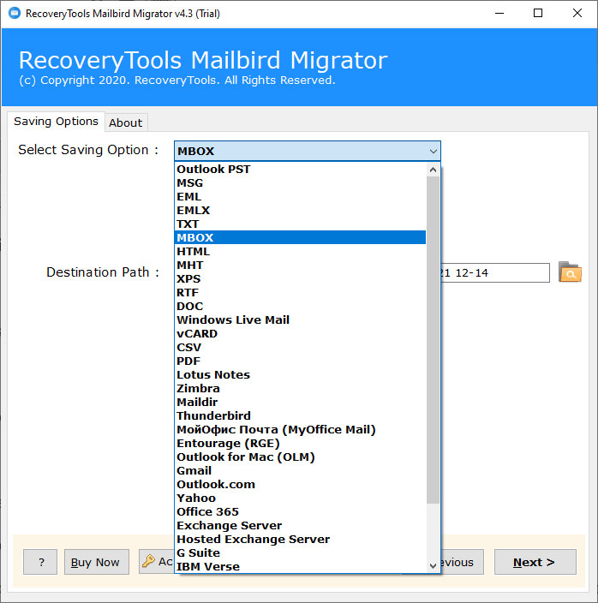The width and height of the screenshot is (598, 603).
Task: Choose Thunderbird from the dropdown
Action: (300, 415)
